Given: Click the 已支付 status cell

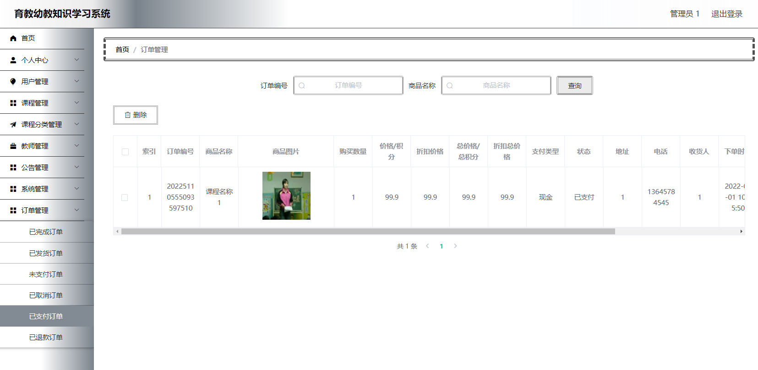Looking at the screenshot, I should pos(584,197).
